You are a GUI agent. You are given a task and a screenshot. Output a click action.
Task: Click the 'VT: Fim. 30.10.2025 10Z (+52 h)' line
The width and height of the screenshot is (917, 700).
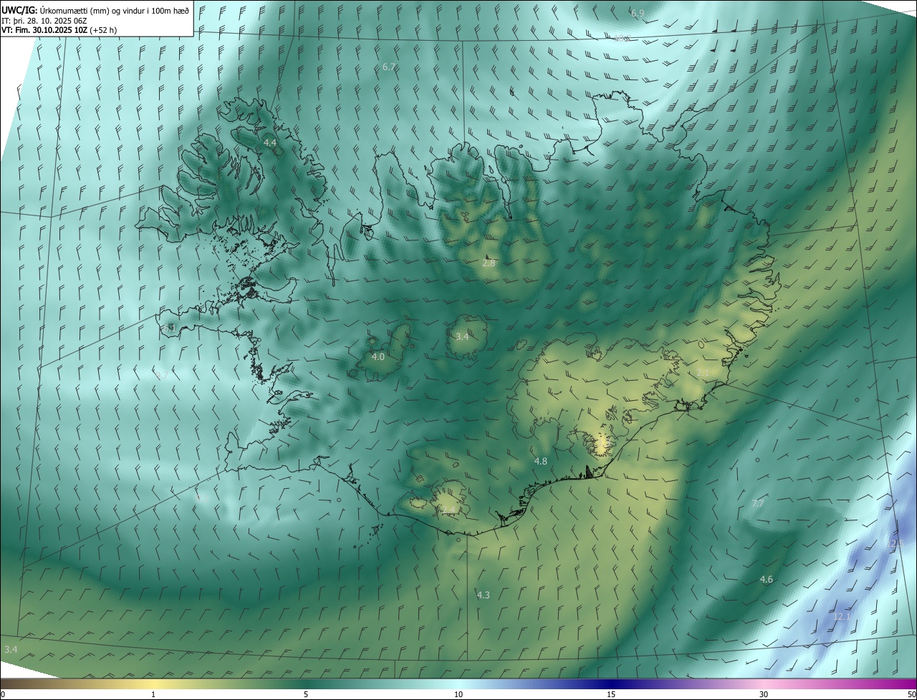[59, 30]
